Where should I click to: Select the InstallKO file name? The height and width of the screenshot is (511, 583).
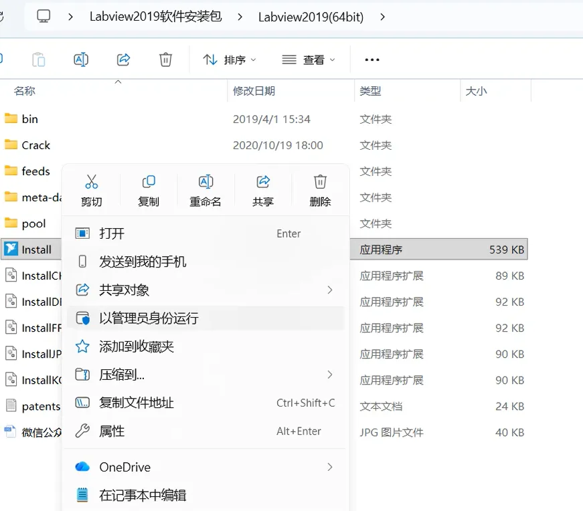pyautogui.click(x=41, y=380)
